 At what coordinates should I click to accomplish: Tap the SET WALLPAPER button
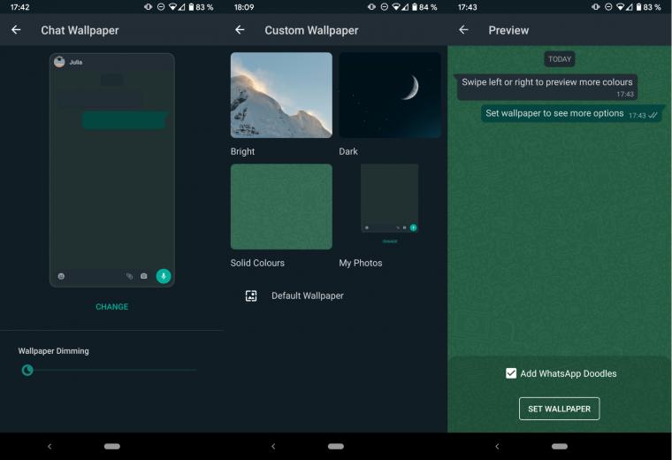[x=560, y=409]
